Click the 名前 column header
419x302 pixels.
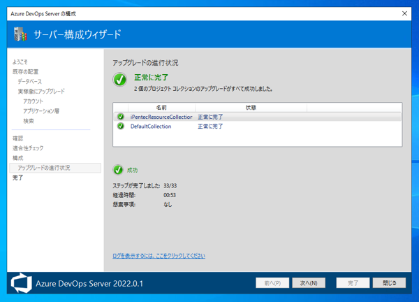[x=161, y=108]
